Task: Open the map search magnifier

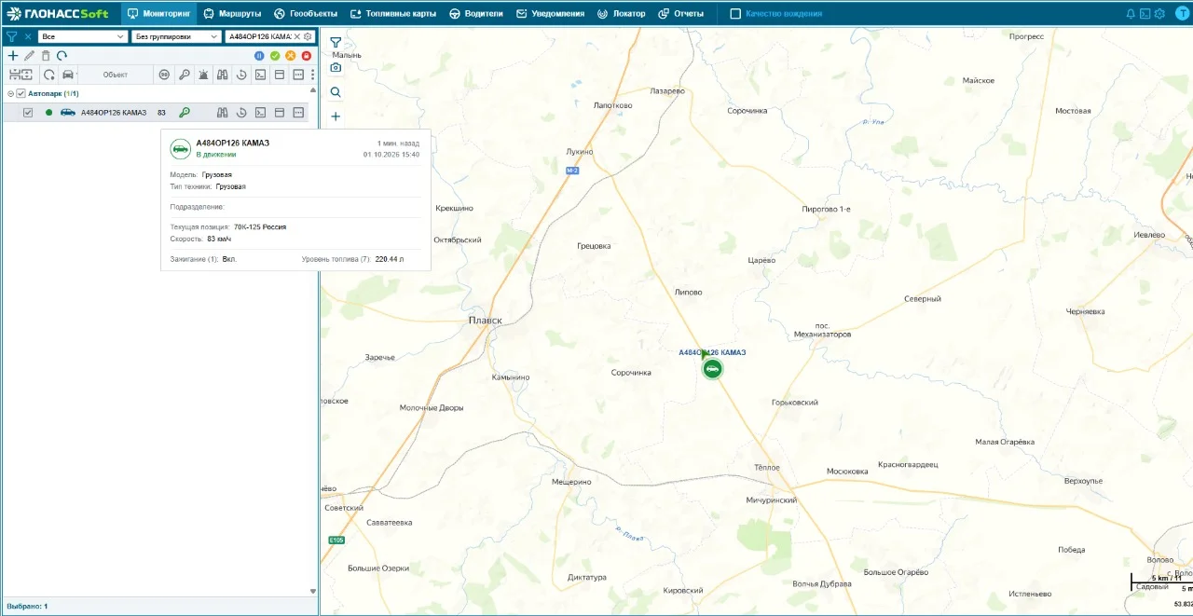Action: tap(336, 92)
